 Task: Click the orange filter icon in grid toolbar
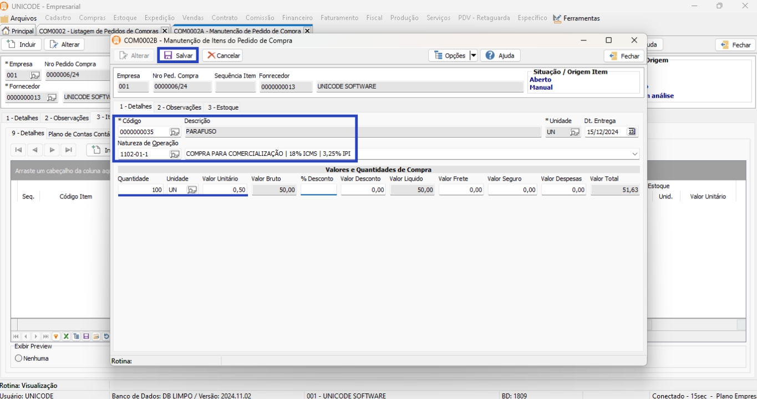(x=56, y=336)
